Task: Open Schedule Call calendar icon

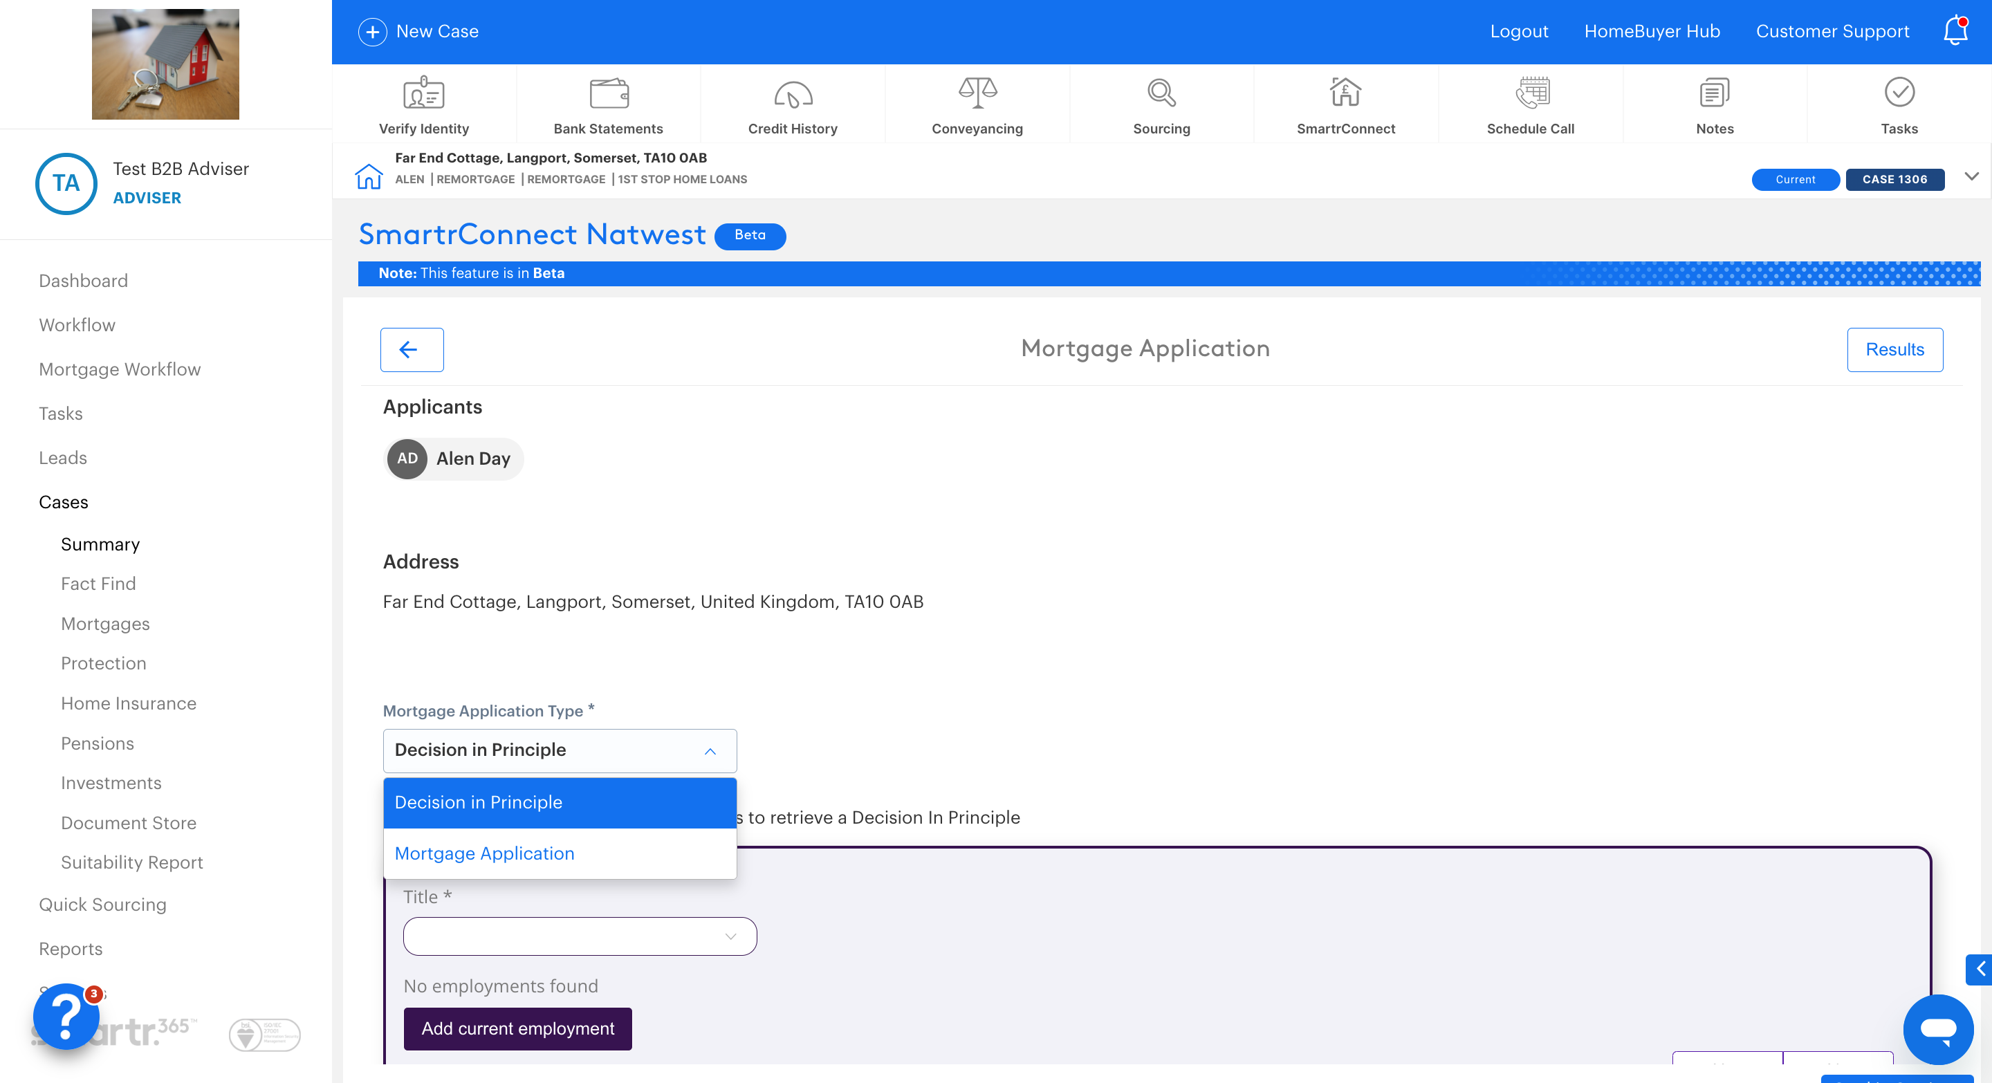Action: pos(1531,93)
